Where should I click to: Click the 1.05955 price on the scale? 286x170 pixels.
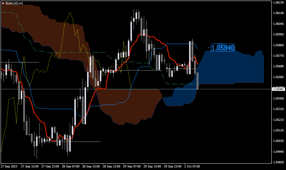pos(278,34)
